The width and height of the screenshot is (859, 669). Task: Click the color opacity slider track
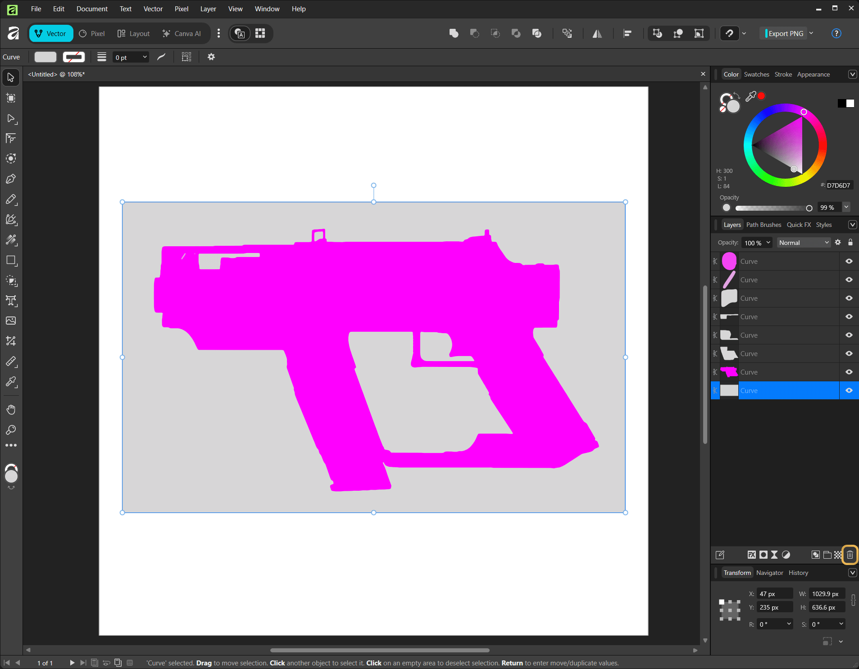point(773,208)
